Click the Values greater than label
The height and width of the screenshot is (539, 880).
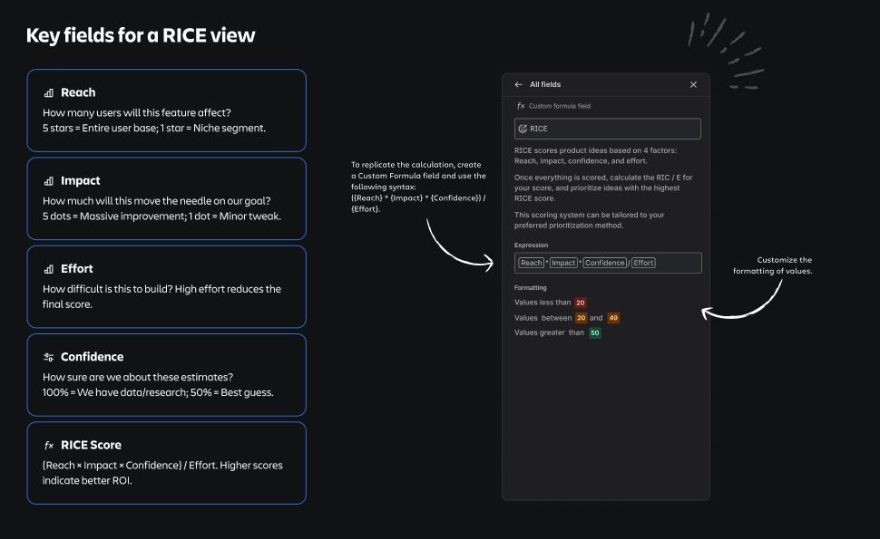click(x=549, y=332)
